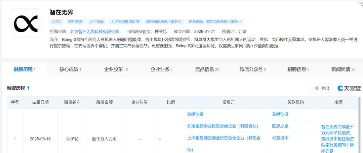Viewport: 363px width, 153px height.
Task: Select the 软件开发 tag
Action: [75, 22]
